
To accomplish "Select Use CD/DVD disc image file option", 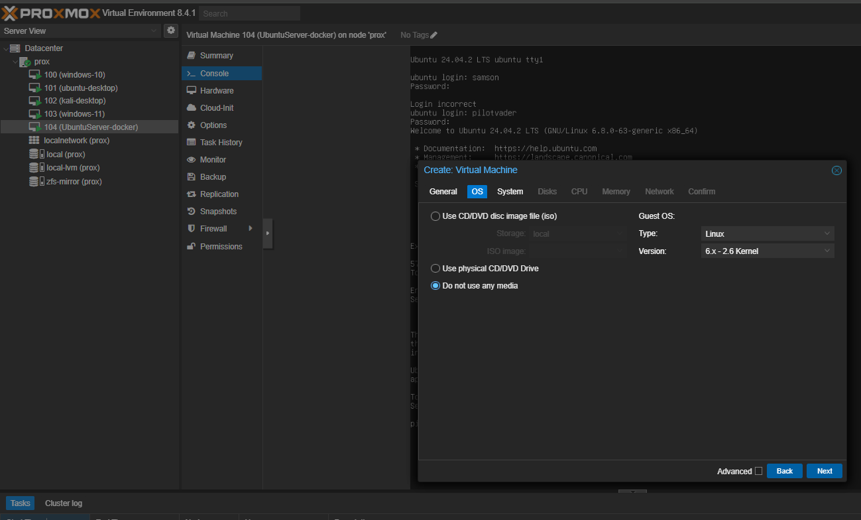I will (435, 216).
